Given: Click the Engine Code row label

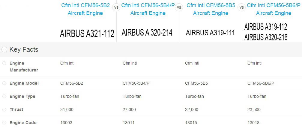Looking at the screenshot, I should click(x=23, y=123).
